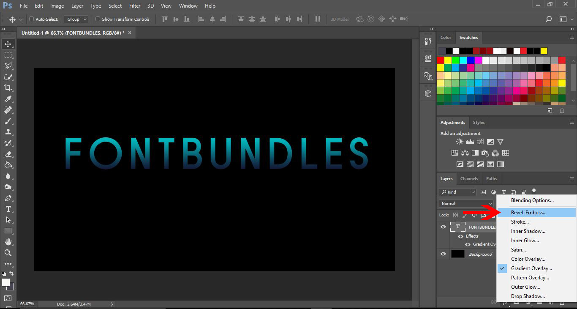Expand the toolbox with double arrows
577x309 pixels.
point(4,29)
